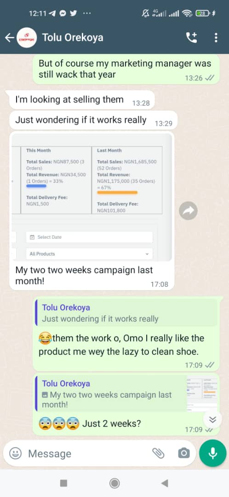The image size is (229, 497).
Task: Tap the green microphone voice button
Action: (213, 453)
